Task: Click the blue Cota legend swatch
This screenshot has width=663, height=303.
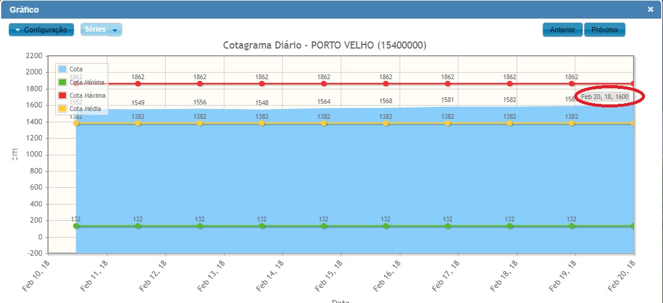Action: (x=62, y=70)
